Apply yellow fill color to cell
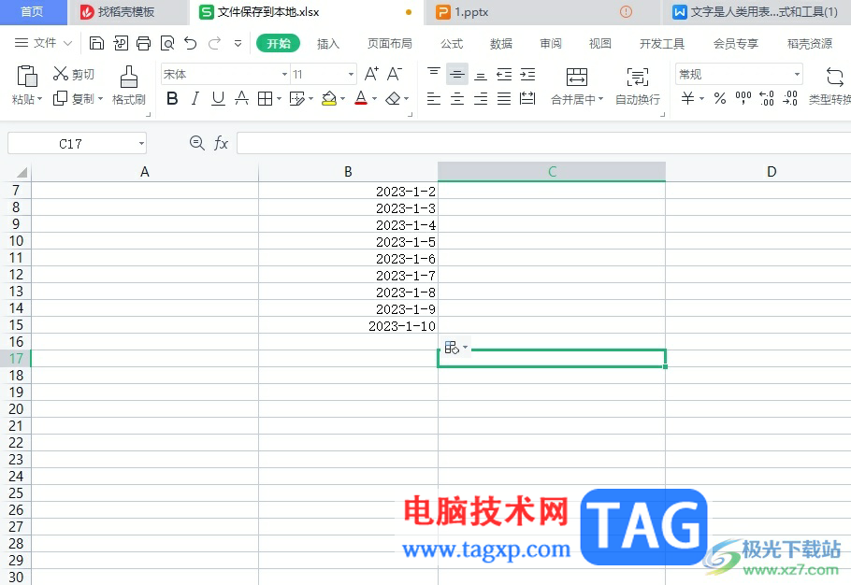 point(329,99)
